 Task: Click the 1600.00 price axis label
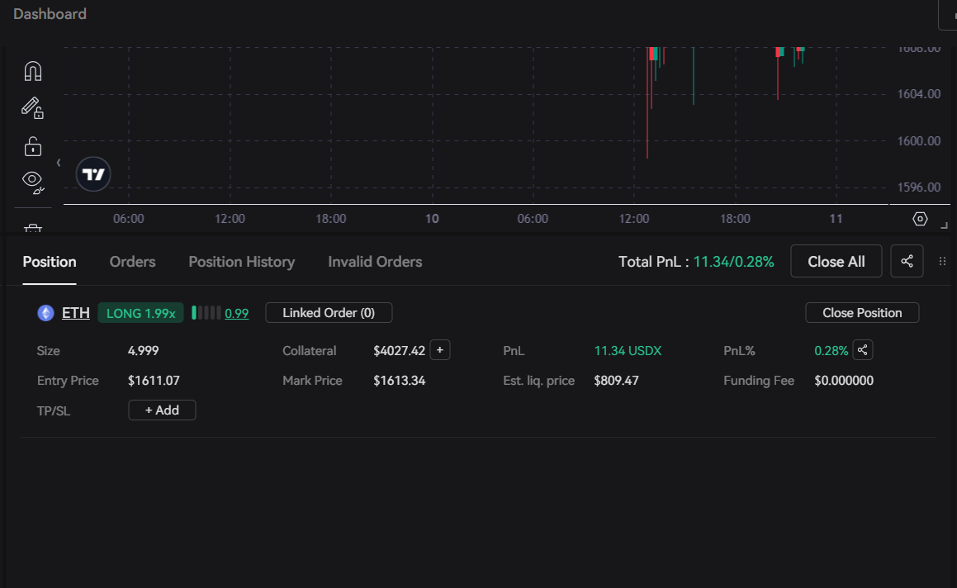coord(918,141)
